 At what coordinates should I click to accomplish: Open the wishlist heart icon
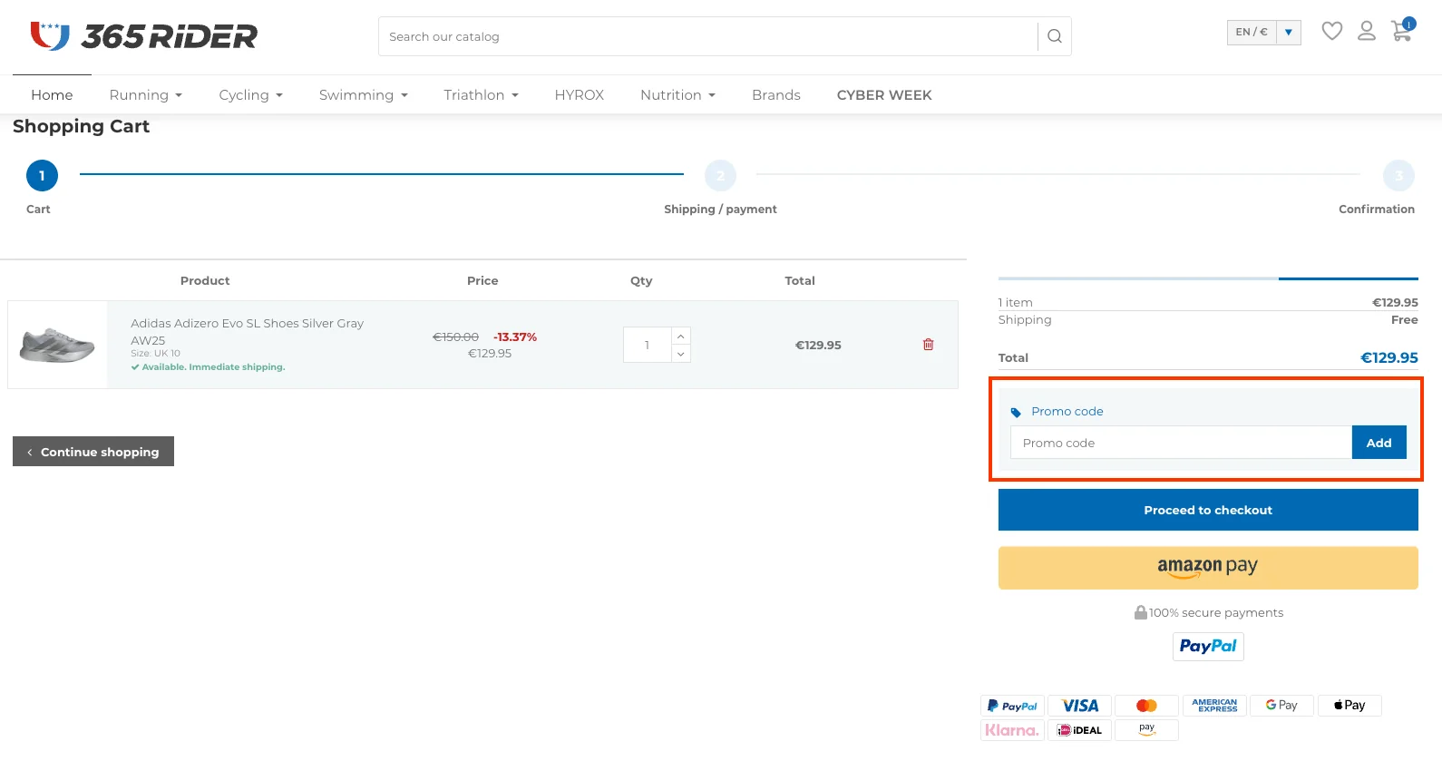1331,32
